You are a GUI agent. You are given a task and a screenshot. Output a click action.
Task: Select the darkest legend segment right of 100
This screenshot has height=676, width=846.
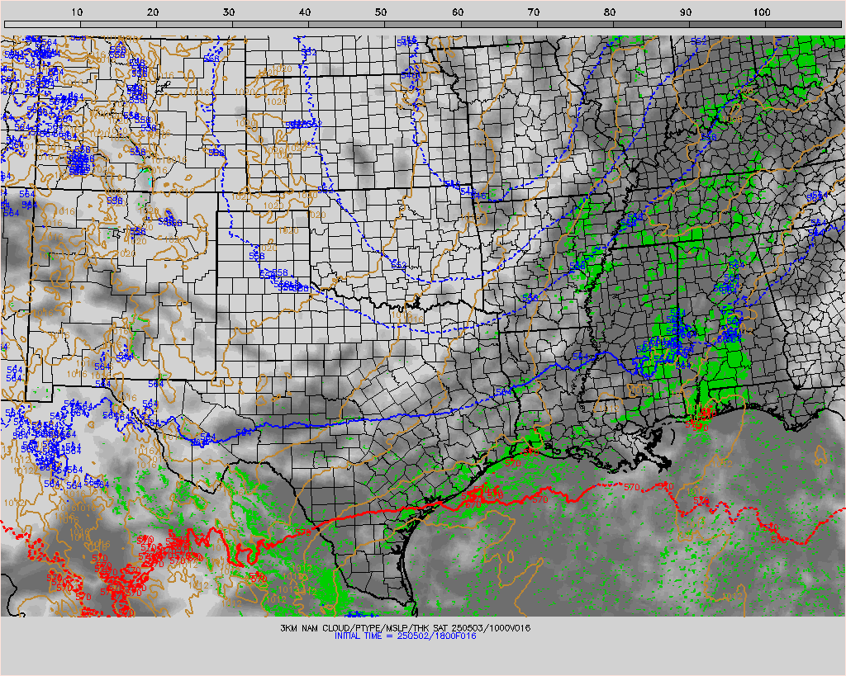(x=803, y=24)
